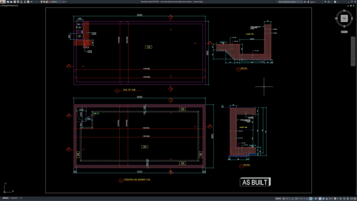Image resolution: width=357 pixels, height=201 pixels.
Task: Click the Save icon in quick access
Action: (x=15, y=2)
